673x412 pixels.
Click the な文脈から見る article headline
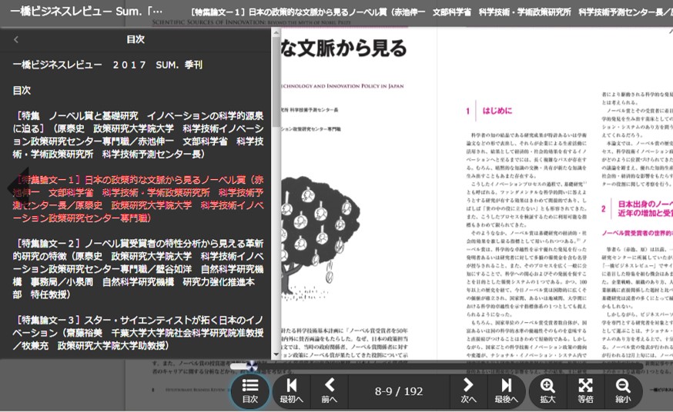point(343,48)
